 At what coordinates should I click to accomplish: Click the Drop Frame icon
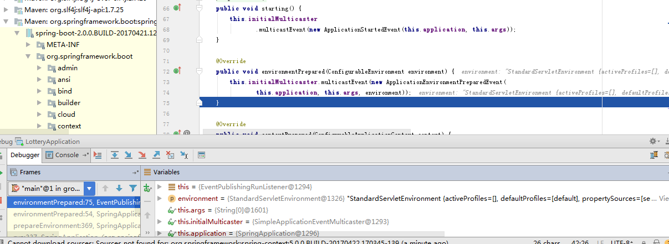(x=170, y=155)
